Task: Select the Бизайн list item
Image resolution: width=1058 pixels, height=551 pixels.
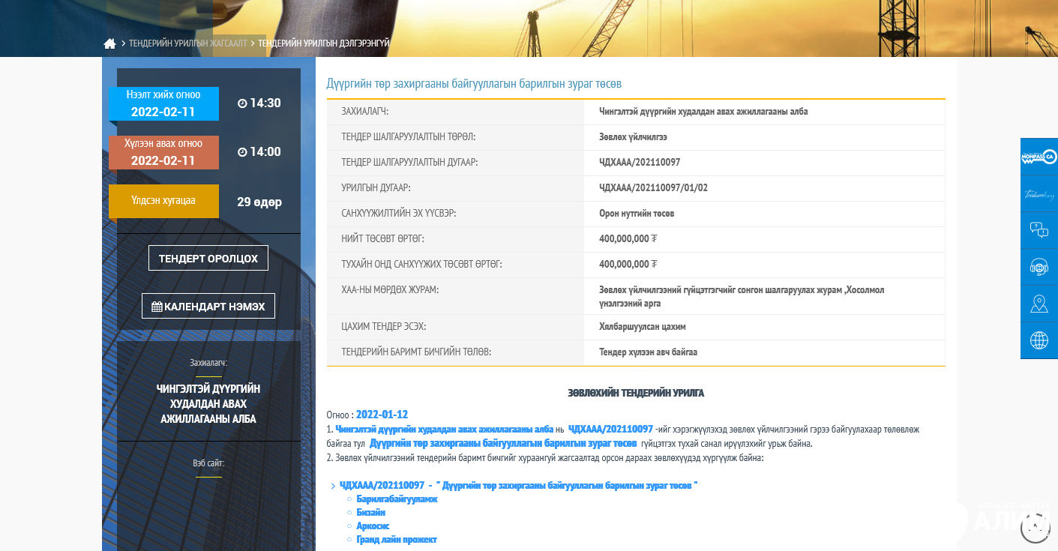Action: (371, 513)
